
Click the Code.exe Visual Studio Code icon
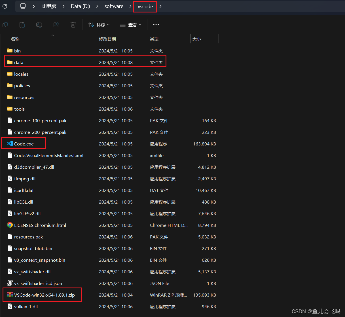[10, 143]
